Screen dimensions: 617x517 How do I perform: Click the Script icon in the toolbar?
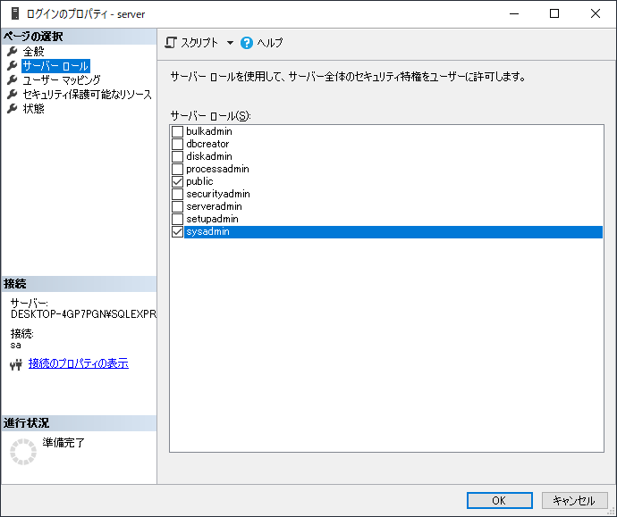point(171,43)
